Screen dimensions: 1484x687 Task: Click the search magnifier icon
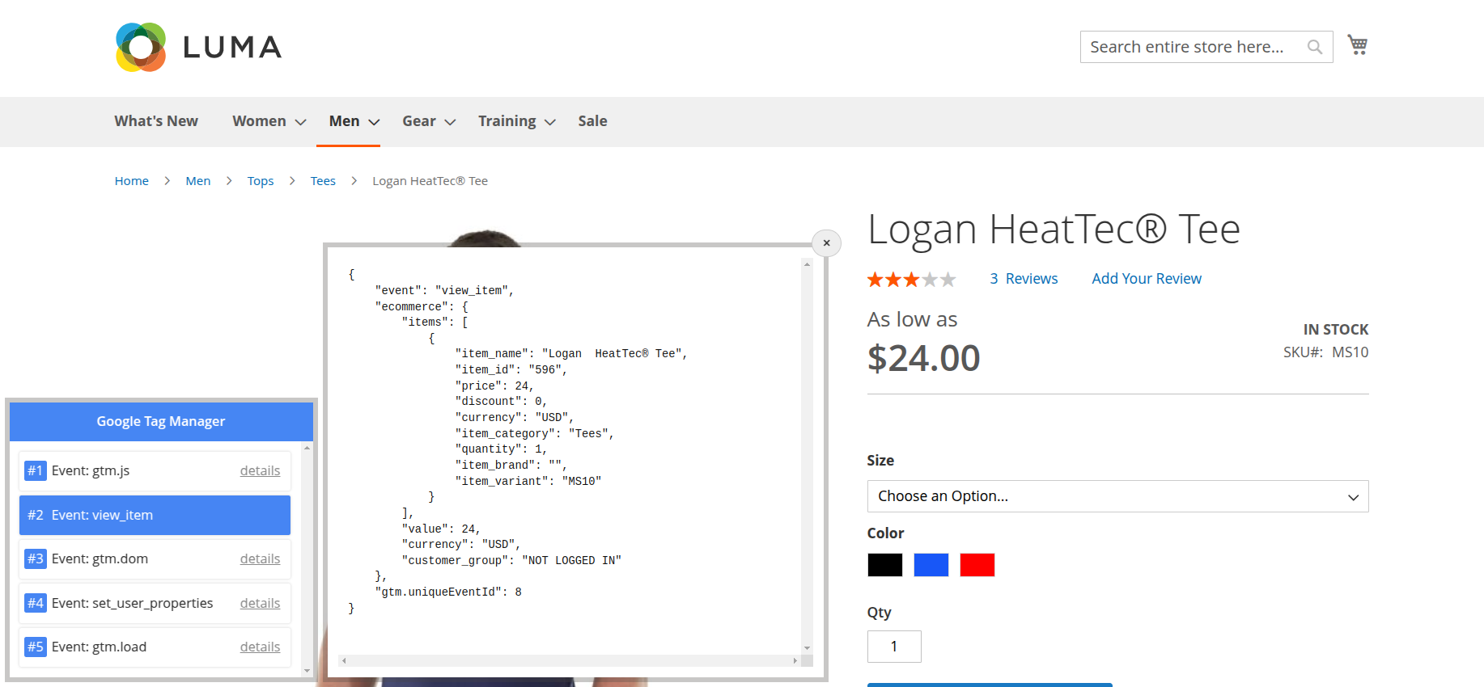[1315, 47]
